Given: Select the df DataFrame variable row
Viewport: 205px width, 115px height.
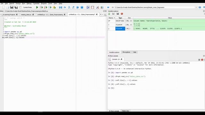Looking at the screenshot, I should pyautogui.click(x=156, y=21).
